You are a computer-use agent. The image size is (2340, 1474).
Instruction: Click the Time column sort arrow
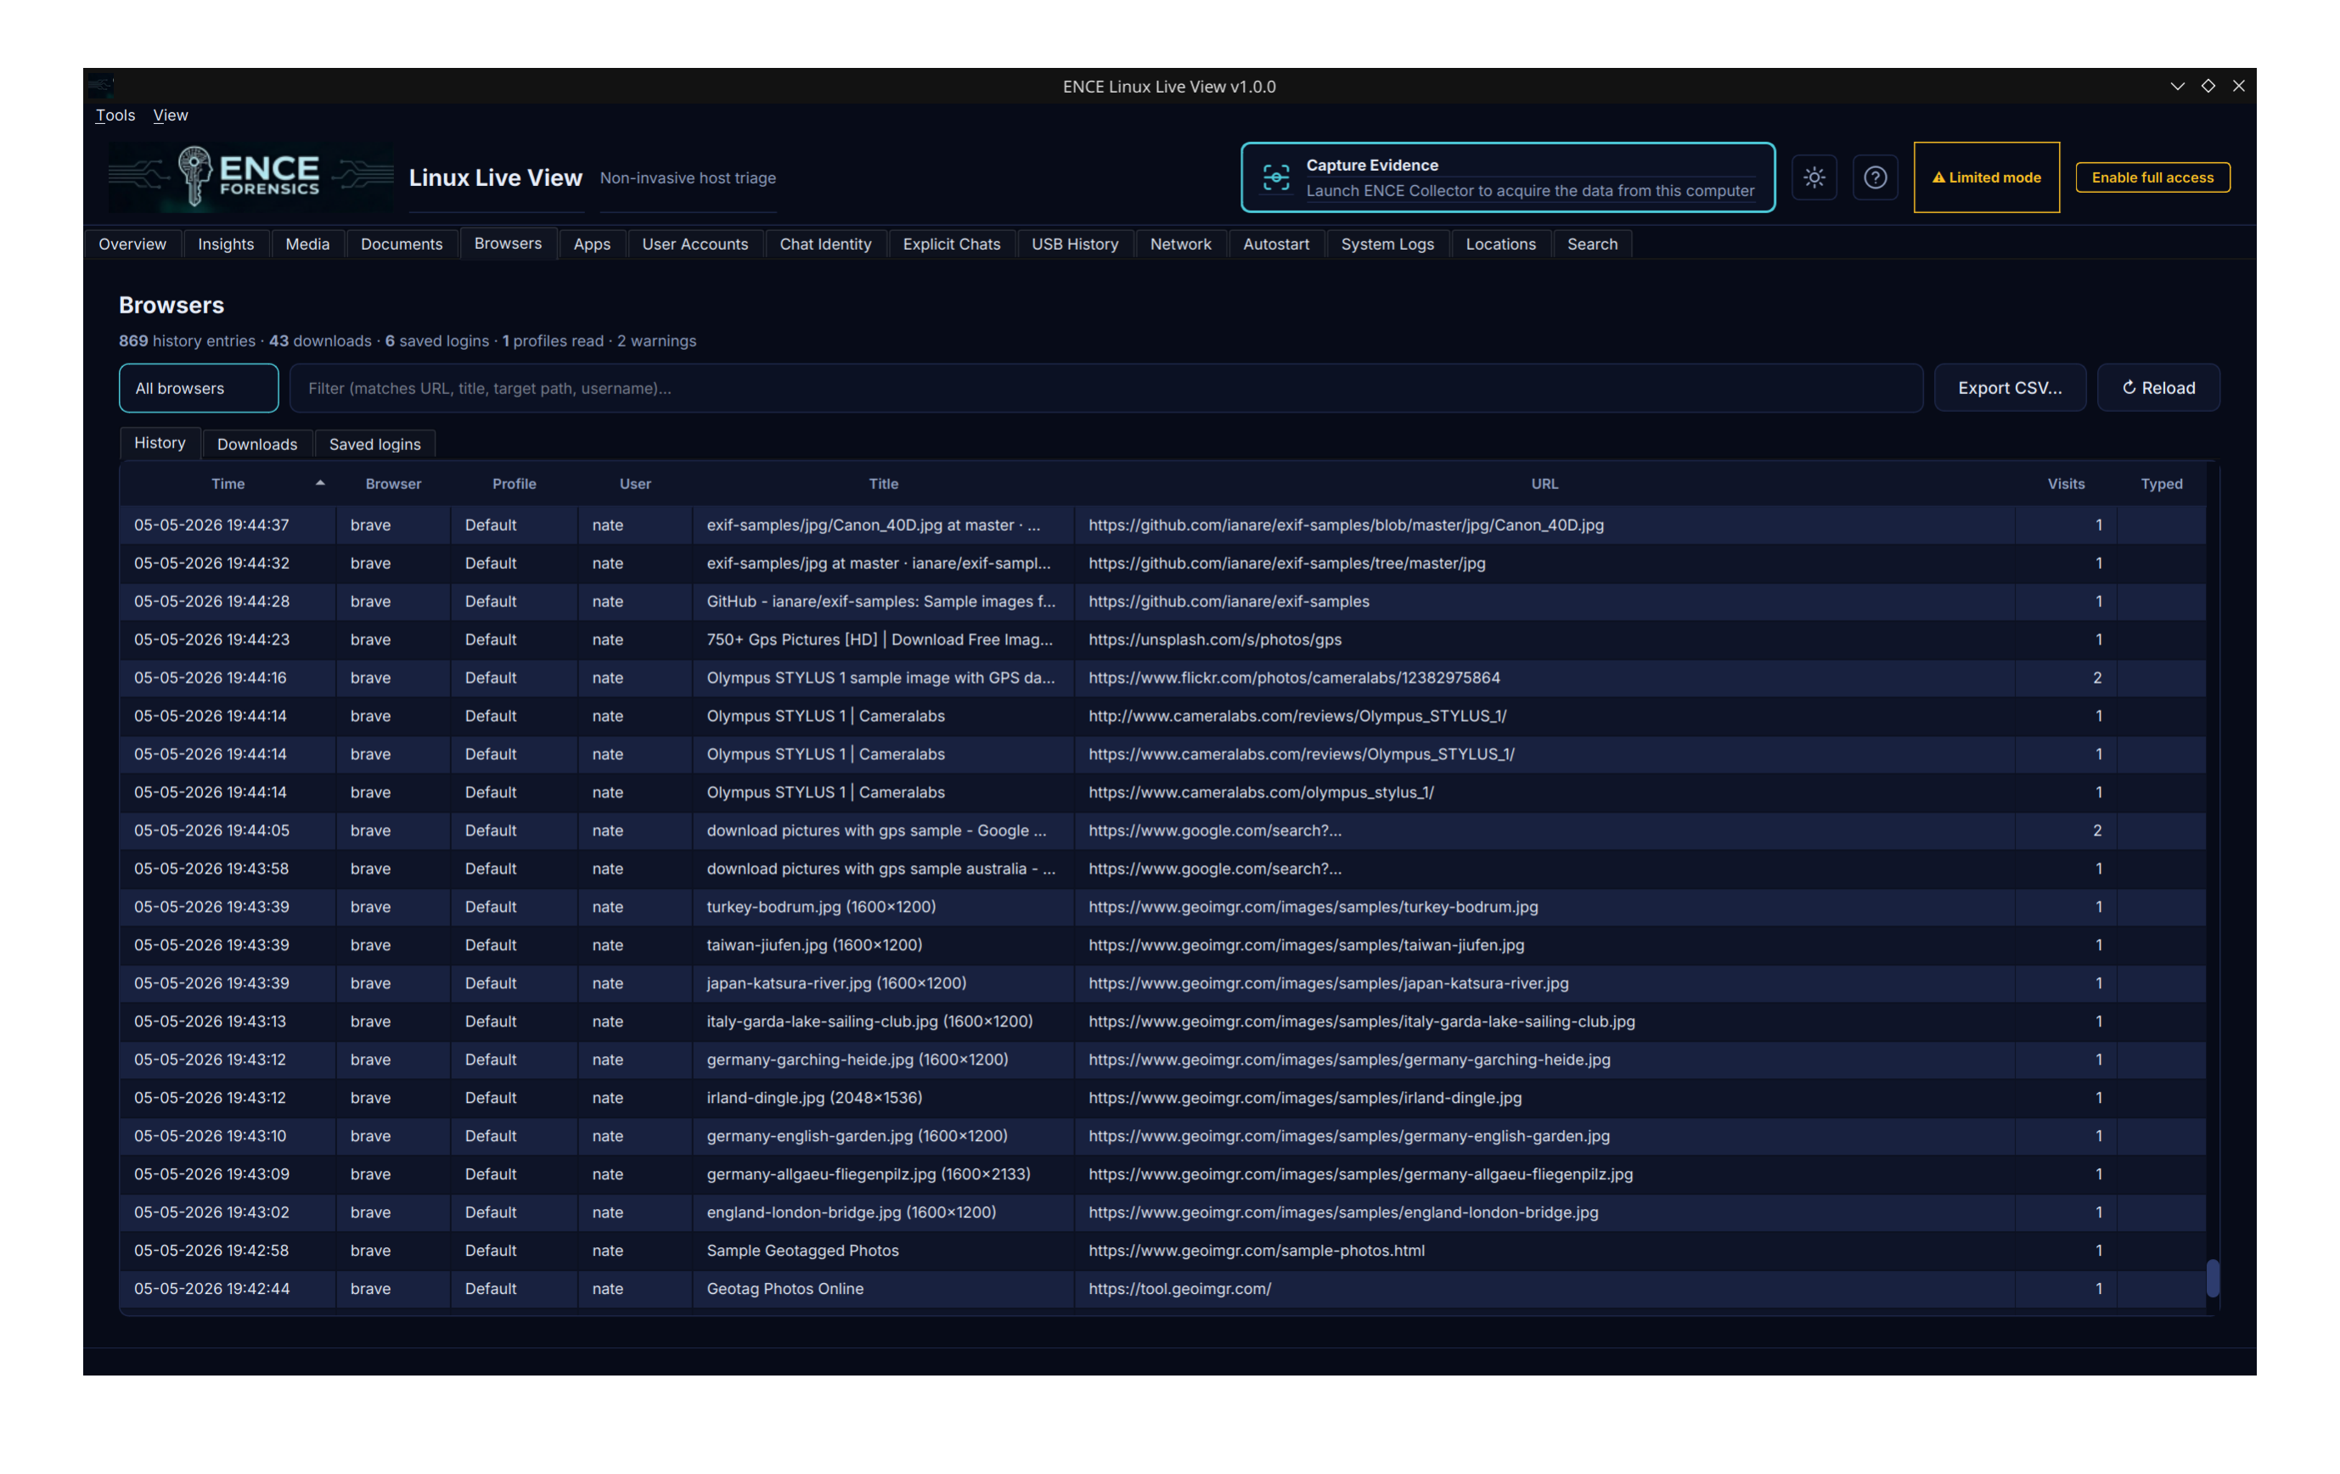pos(320,483)
